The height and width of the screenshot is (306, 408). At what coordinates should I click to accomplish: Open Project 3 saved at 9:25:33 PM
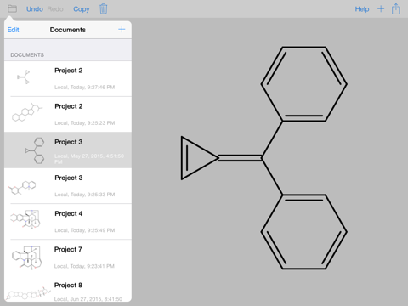tap(68, 186)
